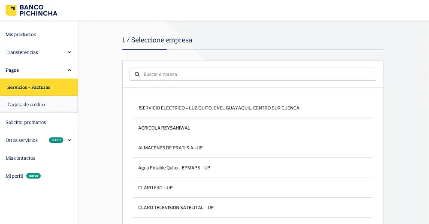
Task: Expand the Otros servicios chevron
Action: (x=69, y=140)
